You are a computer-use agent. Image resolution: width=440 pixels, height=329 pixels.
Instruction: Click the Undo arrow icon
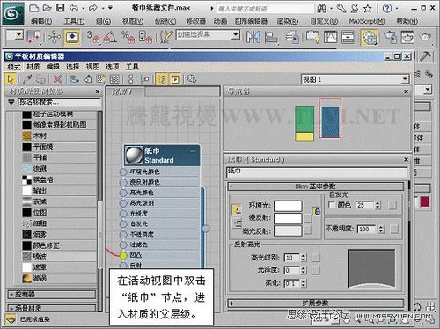74,8
